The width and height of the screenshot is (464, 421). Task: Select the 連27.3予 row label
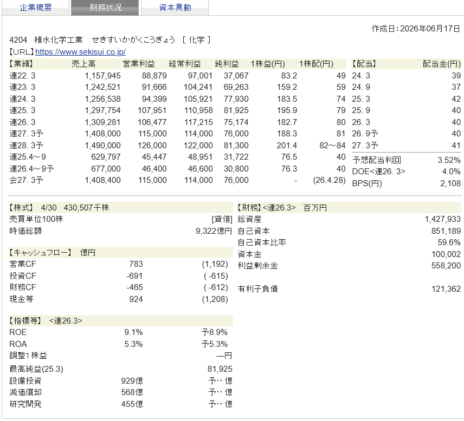pyautogui.click(x=27, y=134)
